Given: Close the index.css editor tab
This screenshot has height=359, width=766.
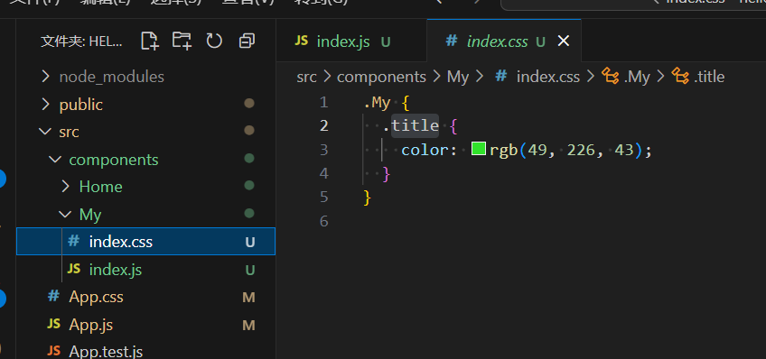Looking at the screenshot, I should point(564,41).
